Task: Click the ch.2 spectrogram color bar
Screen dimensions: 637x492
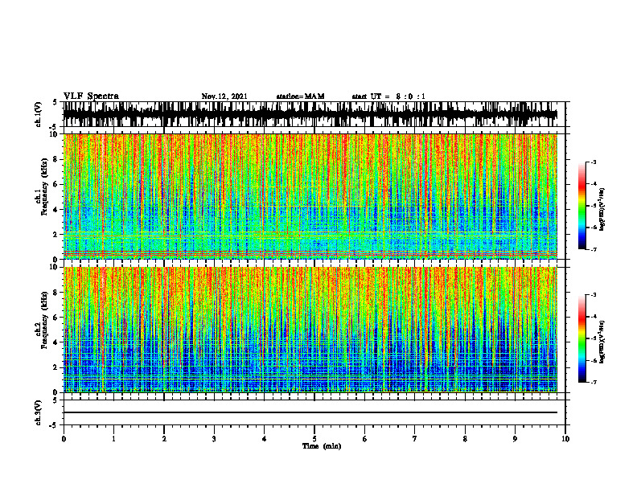Action: coord(582,338)
